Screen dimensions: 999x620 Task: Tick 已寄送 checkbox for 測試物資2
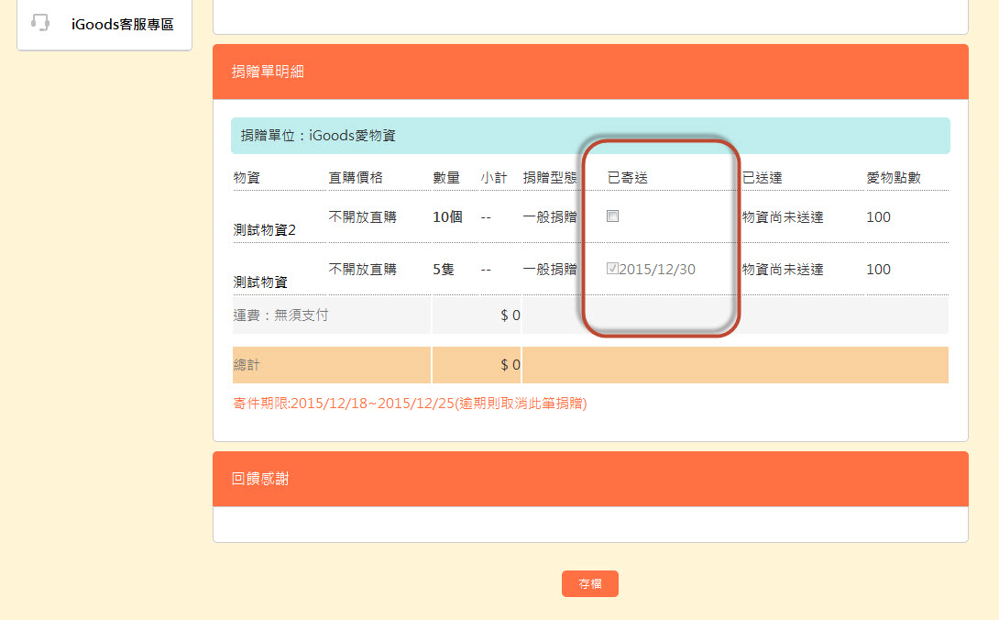pyautogui.click(x=612, y=216)
